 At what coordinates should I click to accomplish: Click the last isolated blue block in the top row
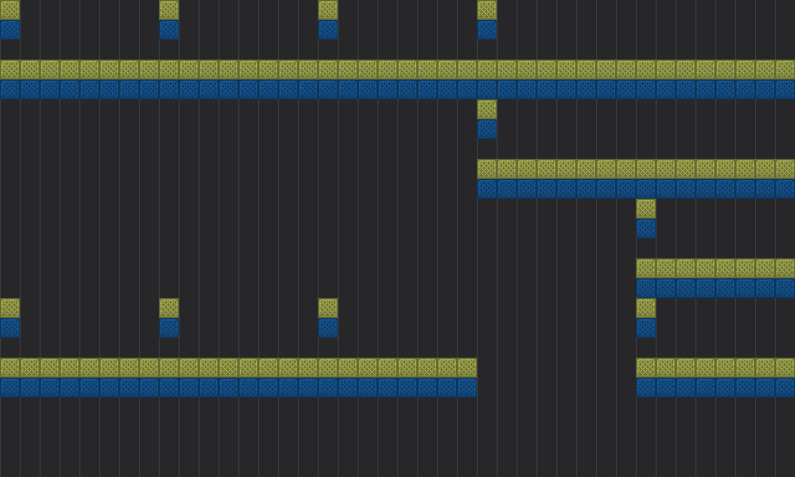(487, 30)
